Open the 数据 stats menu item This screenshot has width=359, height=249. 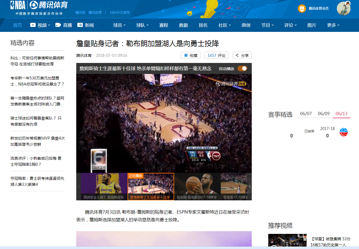[x=183, y=25]
